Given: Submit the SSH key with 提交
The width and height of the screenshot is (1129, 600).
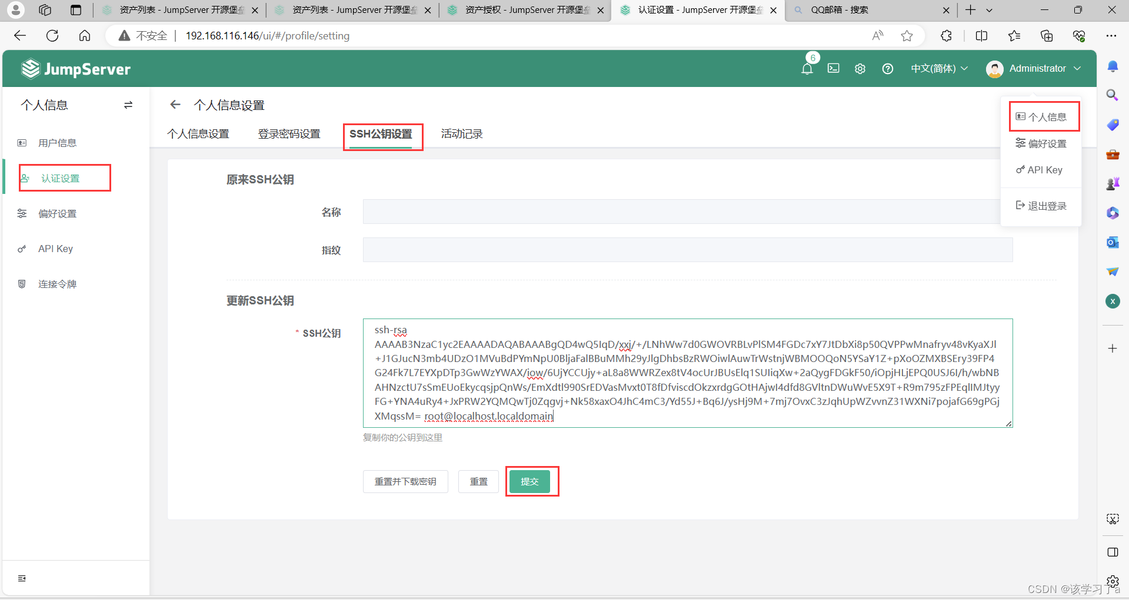Looking at the screenshot, I should [x=529, y=481].
